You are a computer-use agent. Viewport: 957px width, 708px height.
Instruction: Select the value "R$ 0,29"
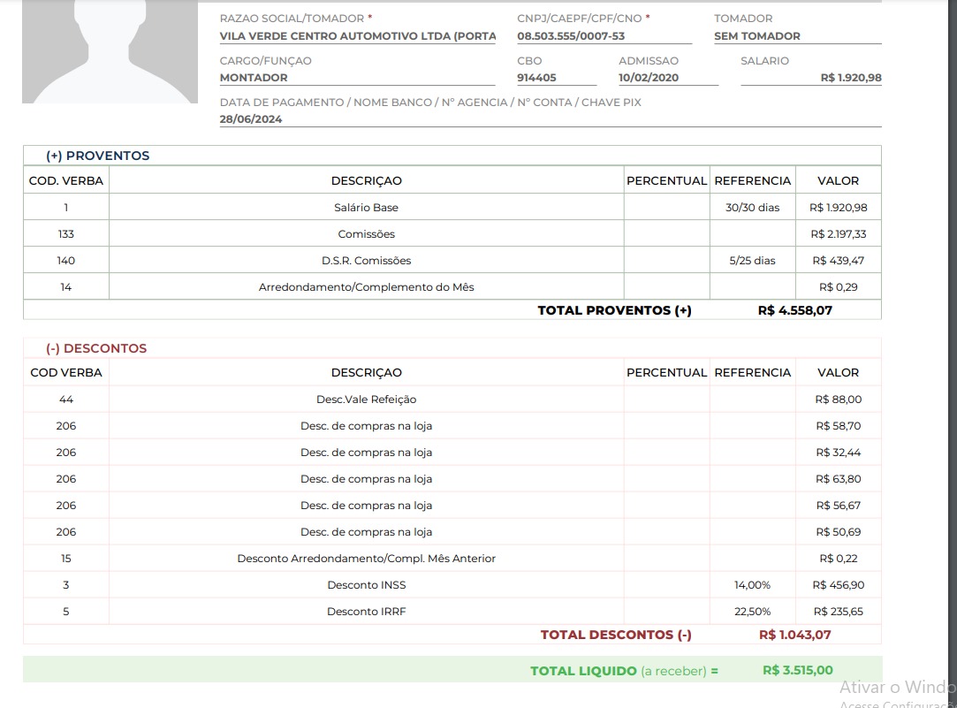click(x=838, y=287)
